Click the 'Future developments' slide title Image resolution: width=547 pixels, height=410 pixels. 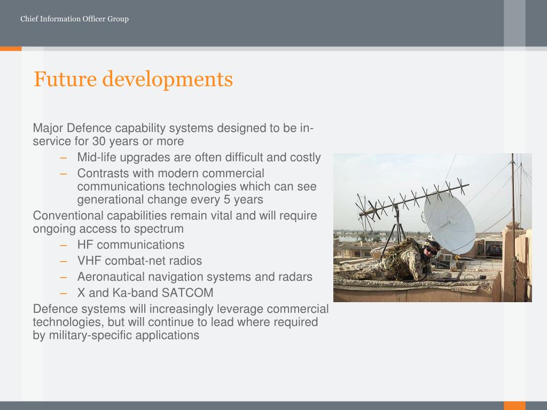133,80
